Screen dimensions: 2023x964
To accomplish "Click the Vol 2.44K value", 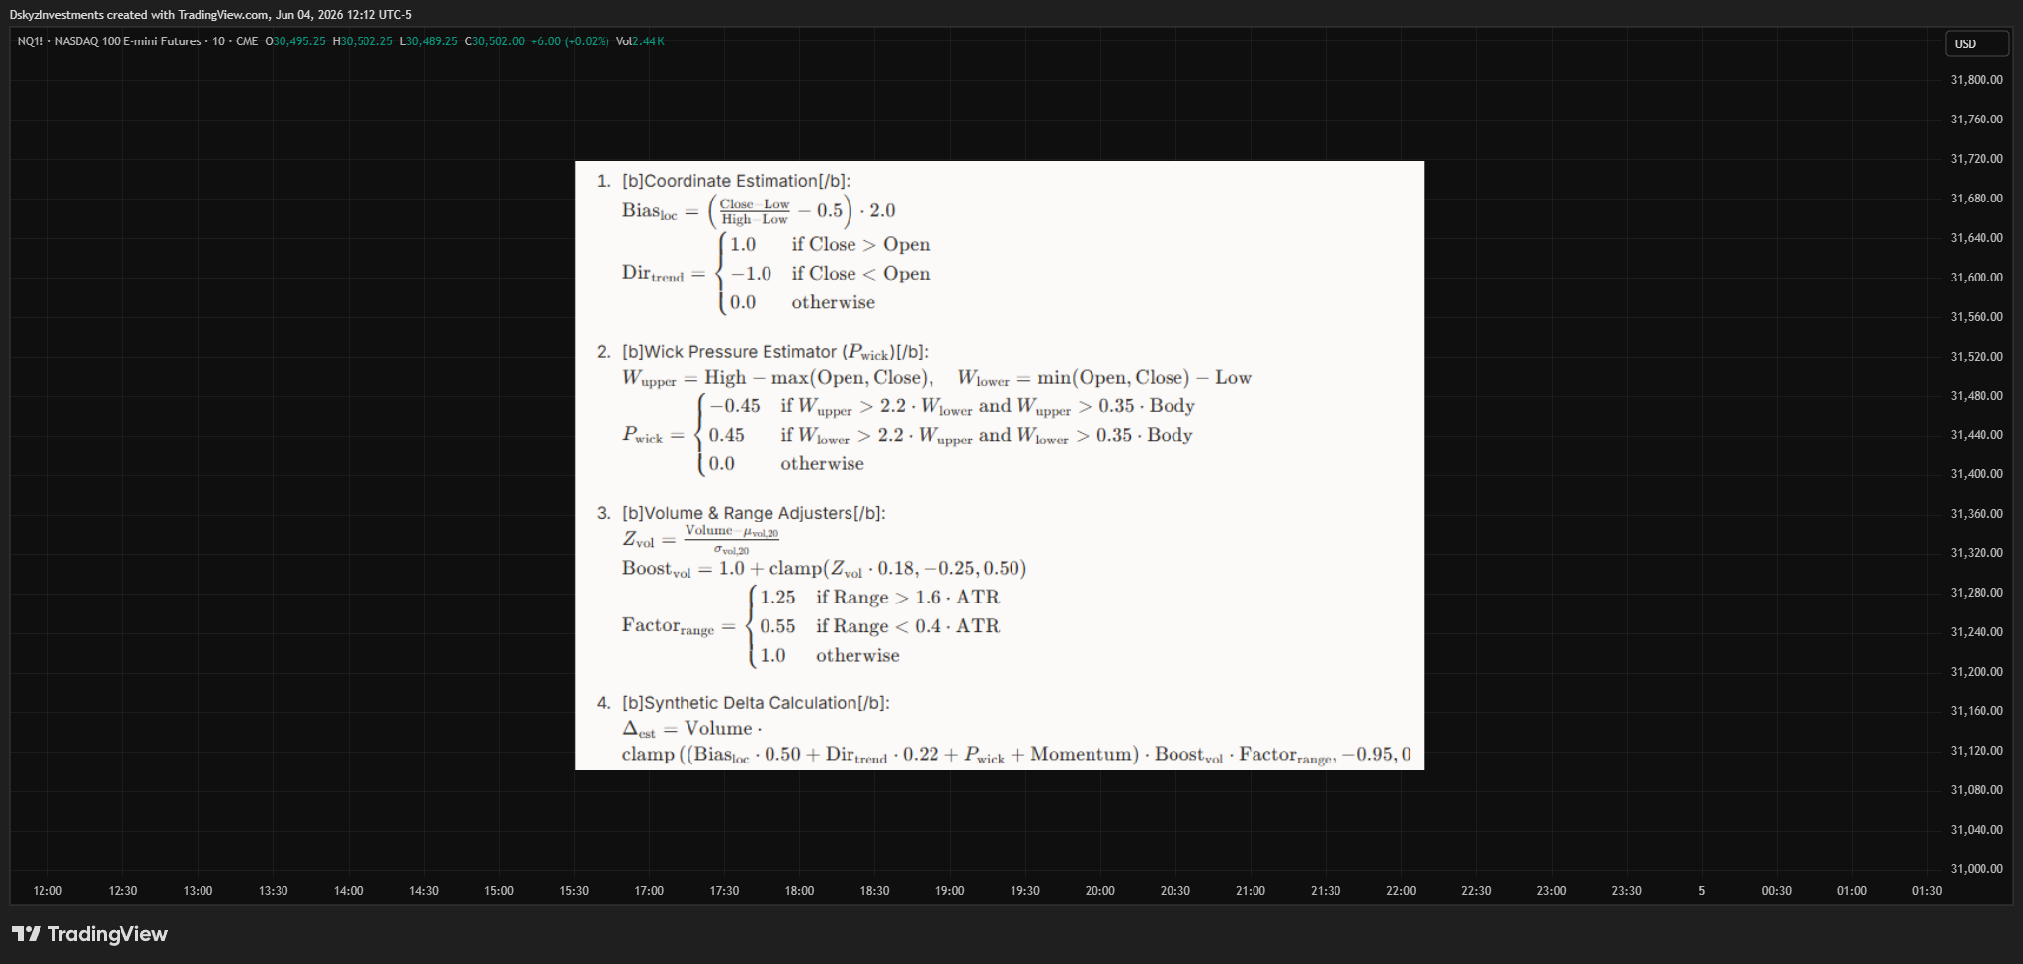I will click(x=640, y=41).
